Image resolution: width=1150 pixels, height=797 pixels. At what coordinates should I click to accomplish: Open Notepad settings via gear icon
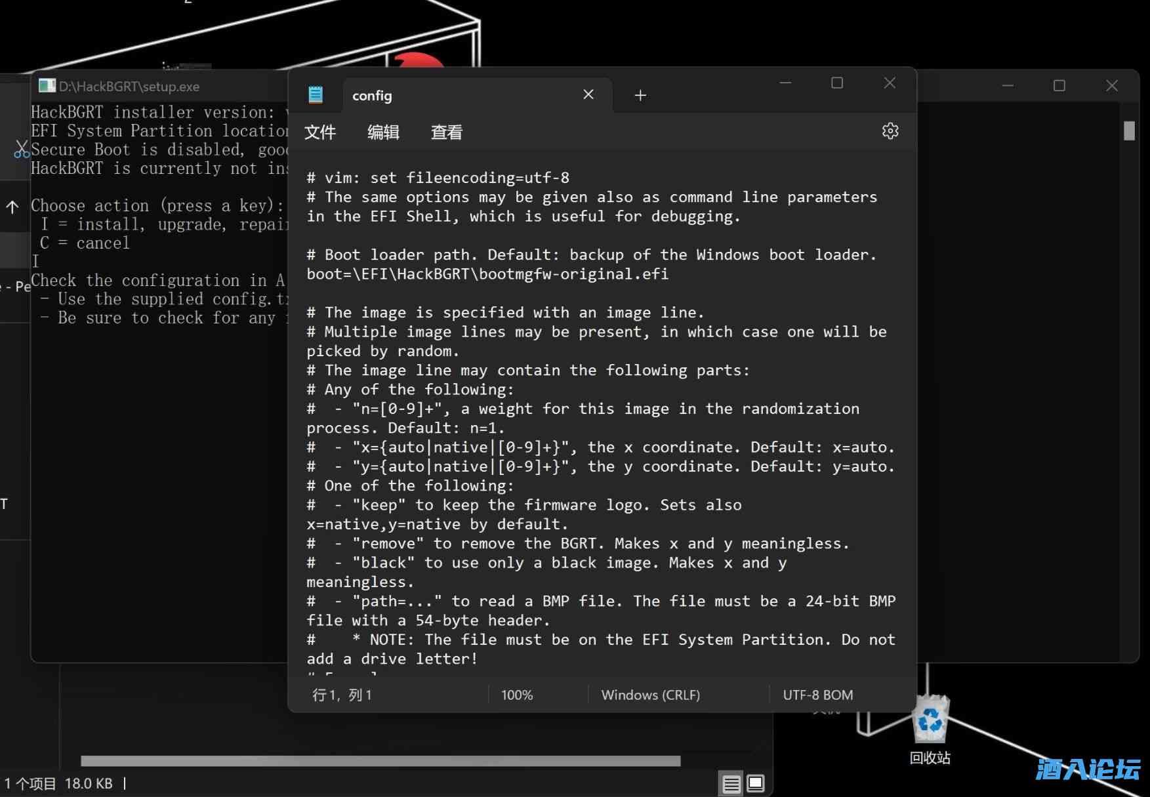[890, 131]
